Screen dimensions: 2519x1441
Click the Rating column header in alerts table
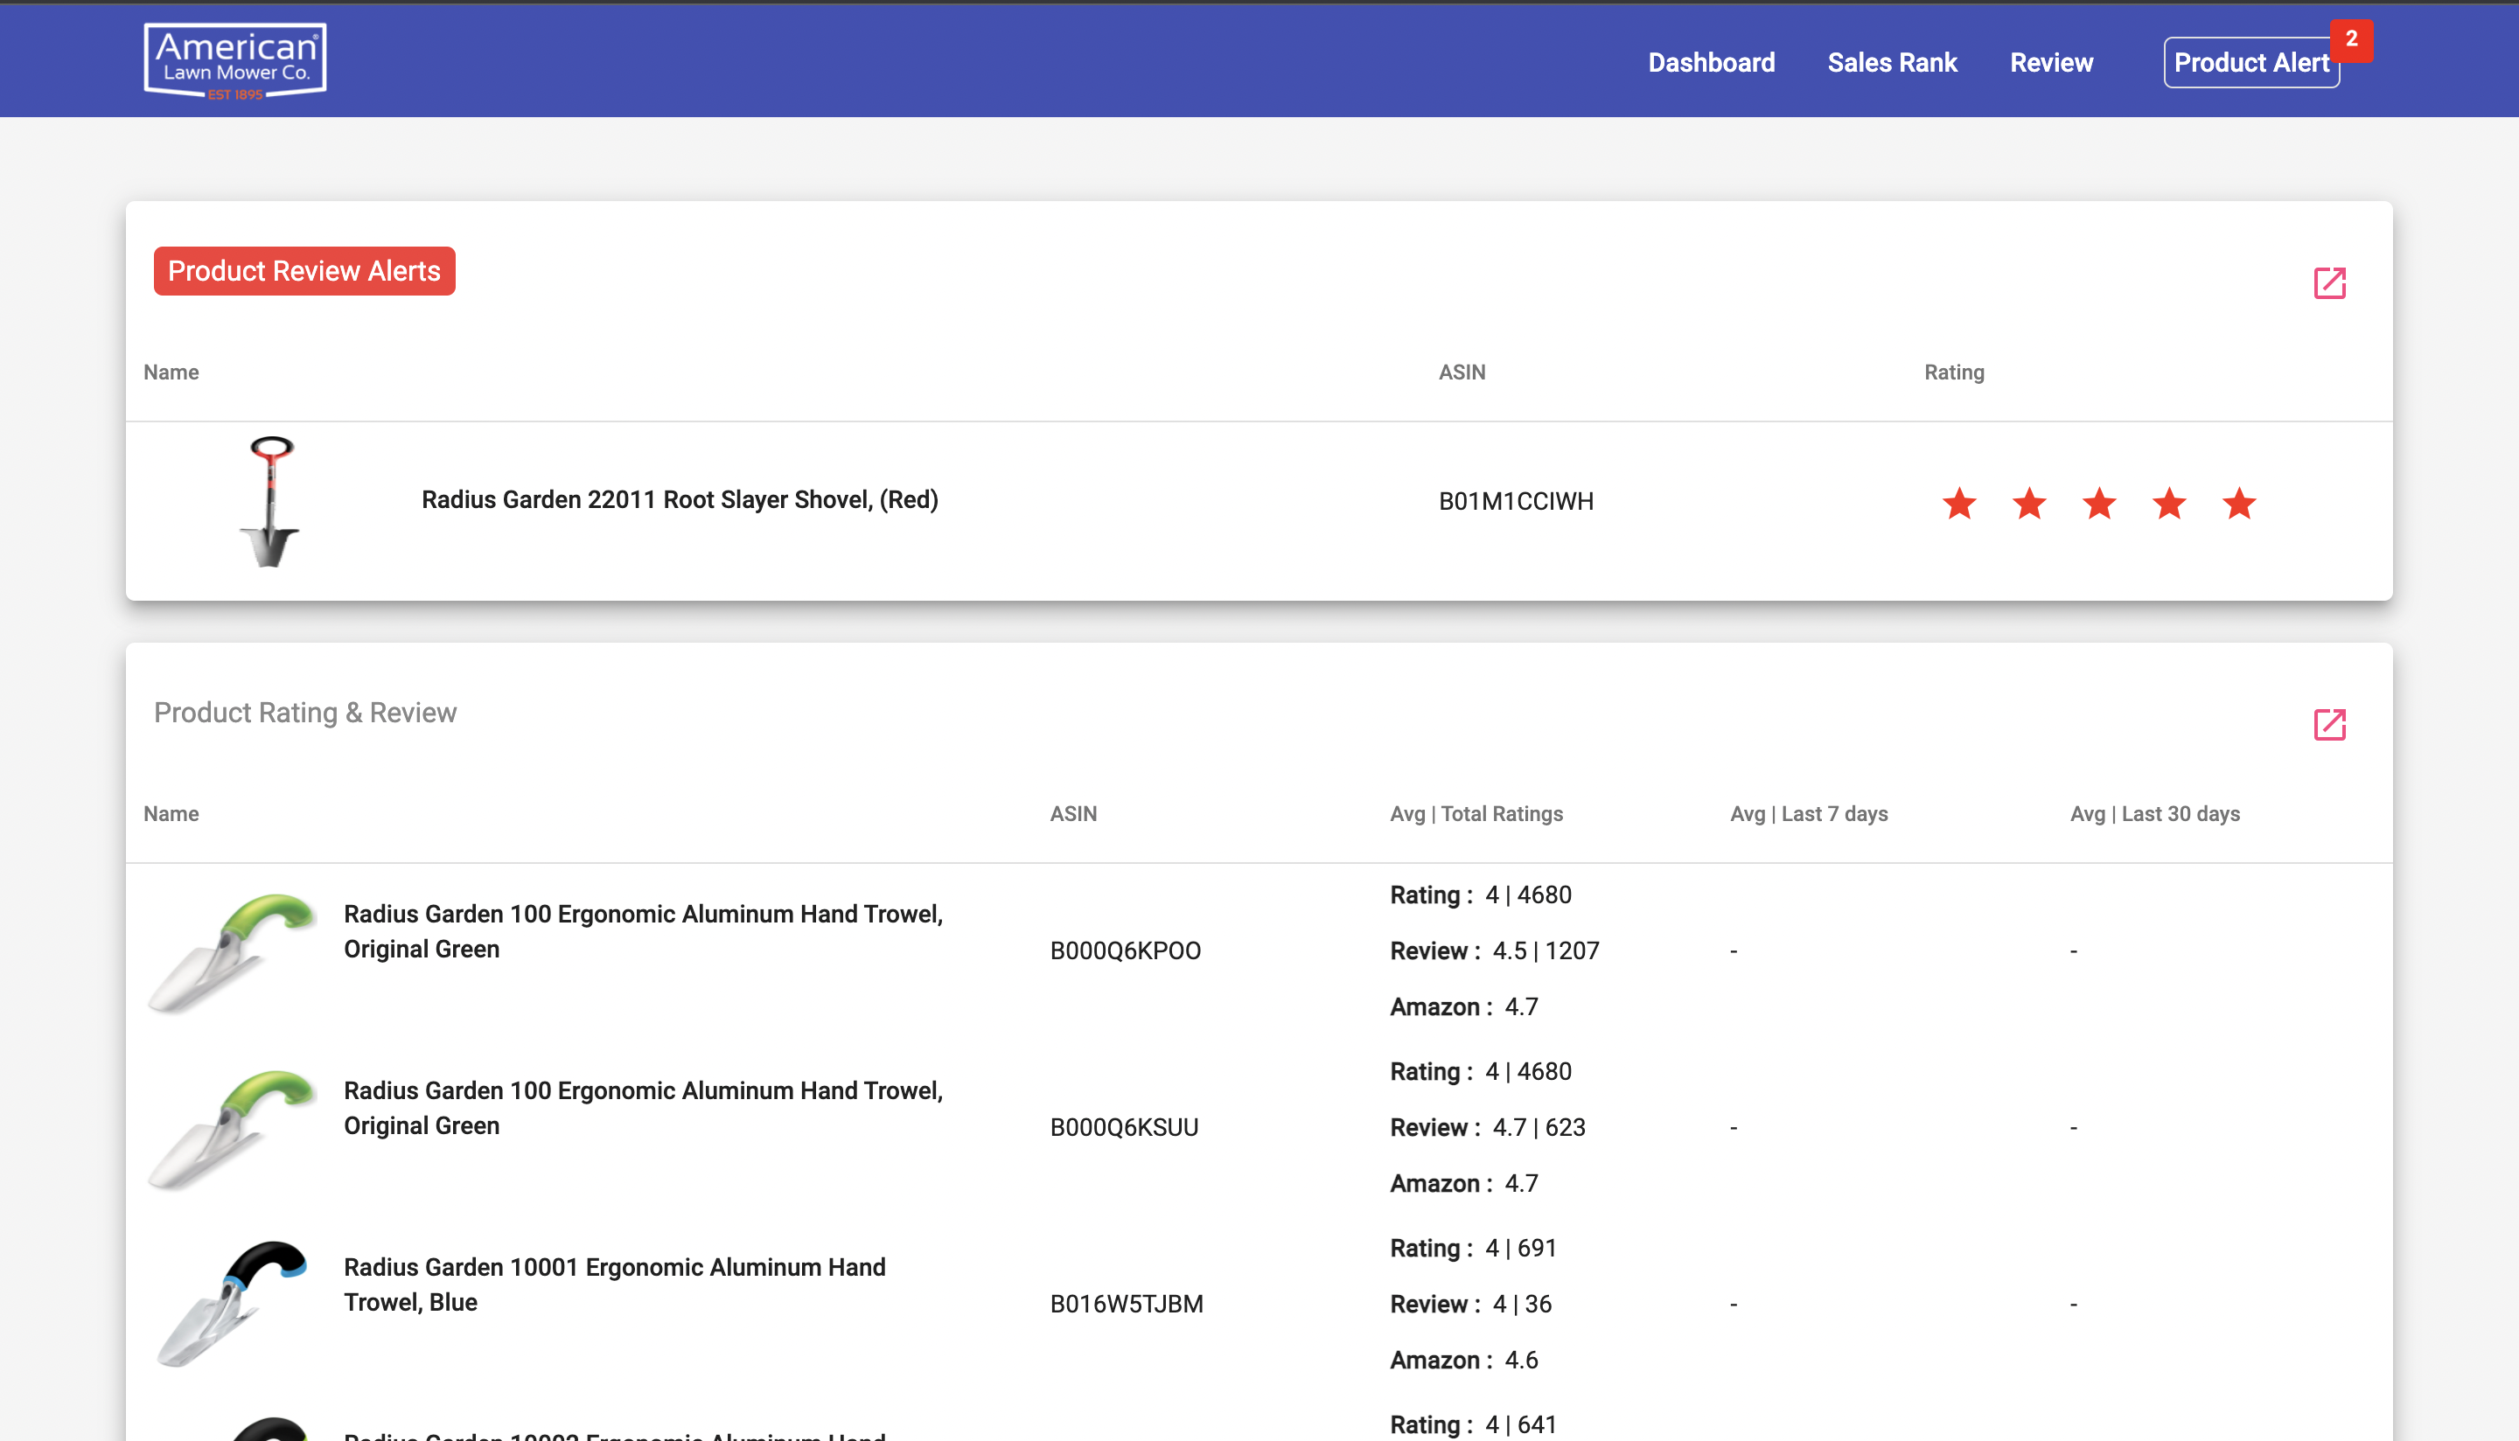click(x=1954, y=372)
